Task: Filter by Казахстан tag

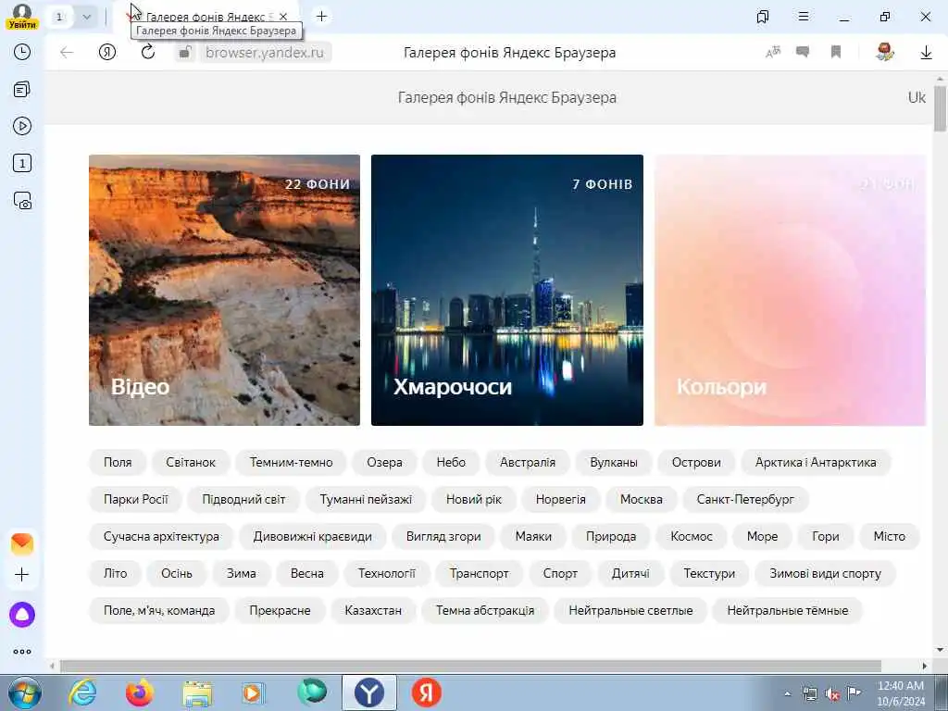Action: point(373,611)
